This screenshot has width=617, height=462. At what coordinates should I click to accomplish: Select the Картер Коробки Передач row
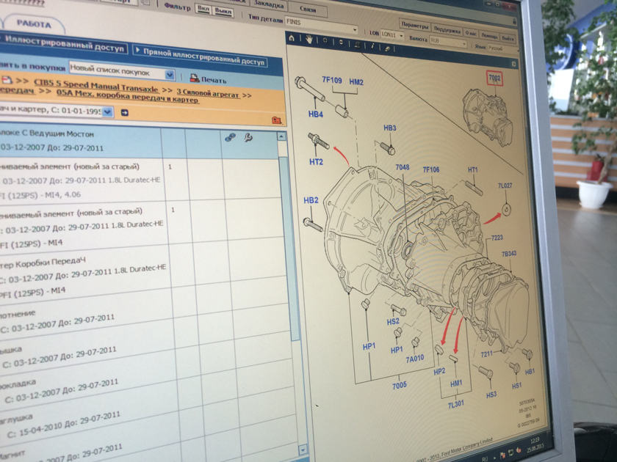click(x=84, y=276)
